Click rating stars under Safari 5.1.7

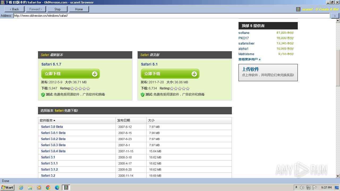click(x=80, y=88)
